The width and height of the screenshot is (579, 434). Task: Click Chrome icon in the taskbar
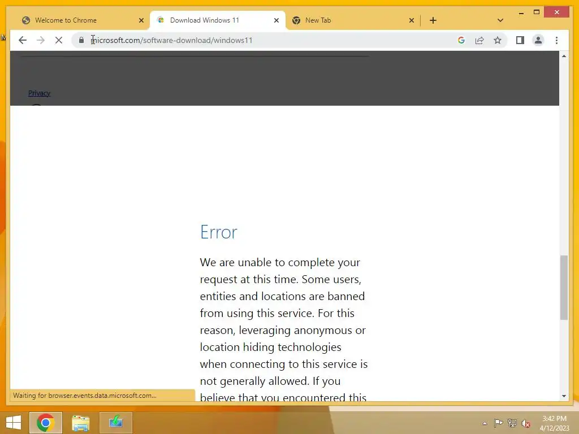pos(45,423)
